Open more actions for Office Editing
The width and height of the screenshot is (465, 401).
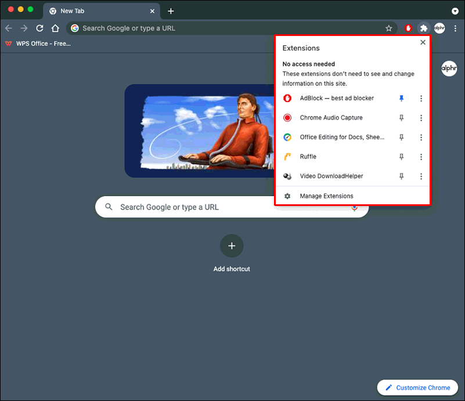coord(421,137)
